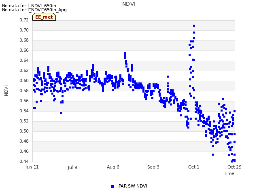Click the Time axis title
Viewport: 259px width, 194px height.
pos(229,173)
